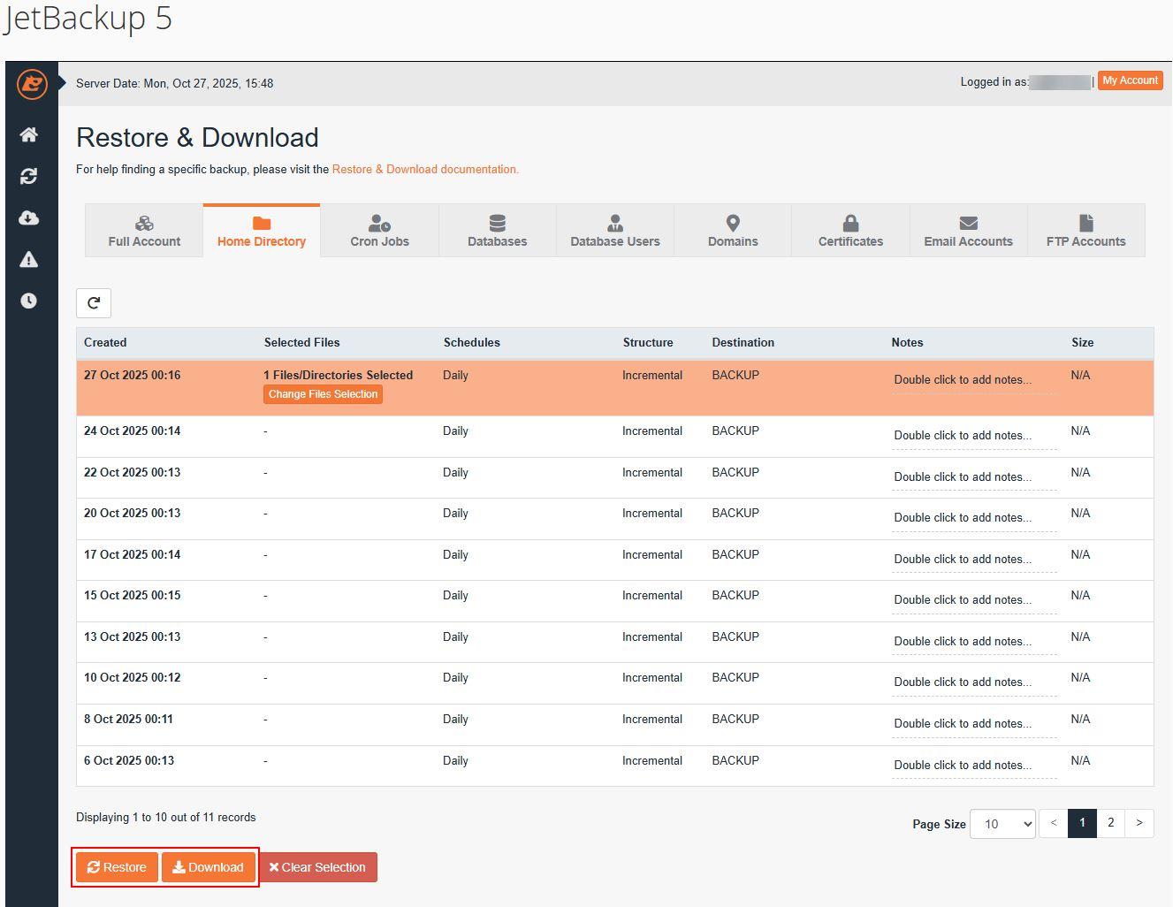
Task: Open the Home icon in left sidebar
Action: pos(29,134)
